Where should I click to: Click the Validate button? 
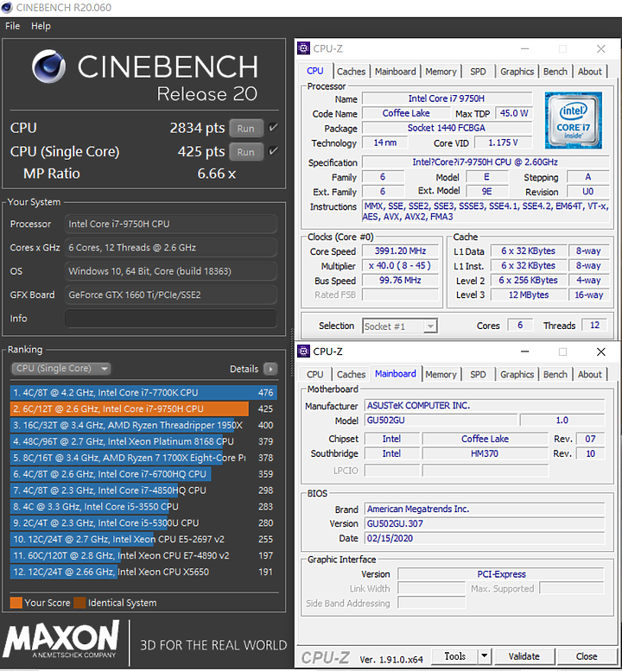(x=524, y=655)
